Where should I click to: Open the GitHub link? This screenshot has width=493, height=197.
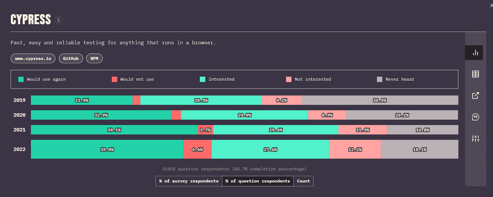coord(71,59)
